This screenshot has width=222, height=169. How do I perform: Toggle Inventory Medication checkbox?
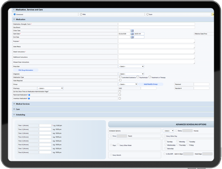click(120, 98)
